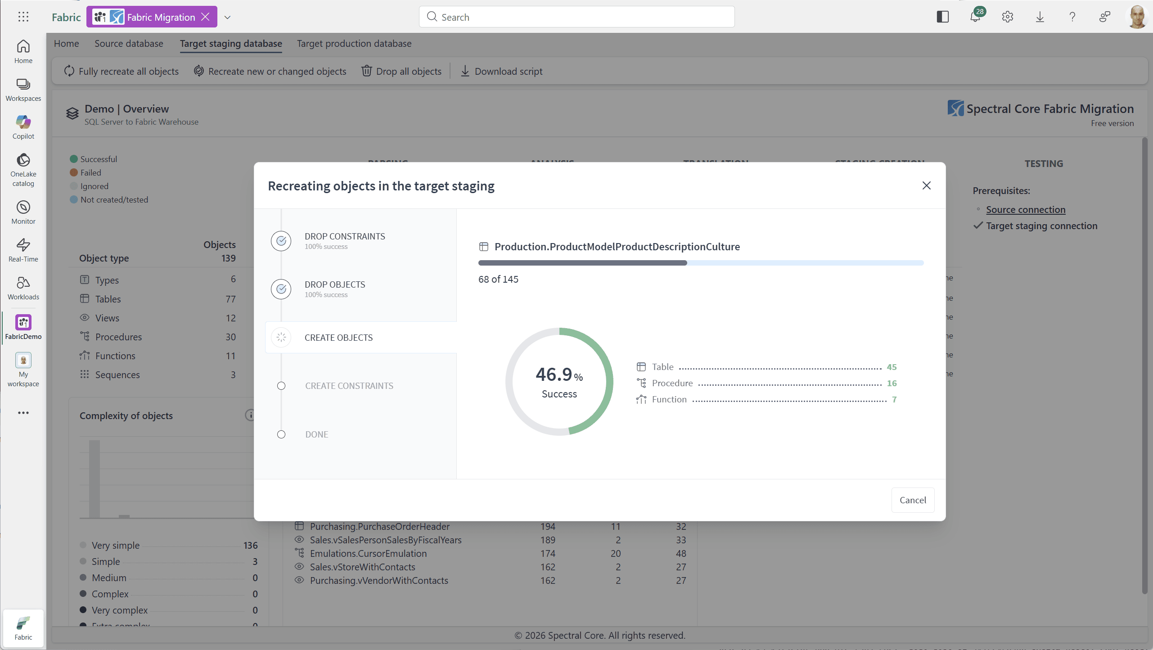The image size is (1153, 650).
Task: Click the object creation progress bar
Action: coord(701,263)
